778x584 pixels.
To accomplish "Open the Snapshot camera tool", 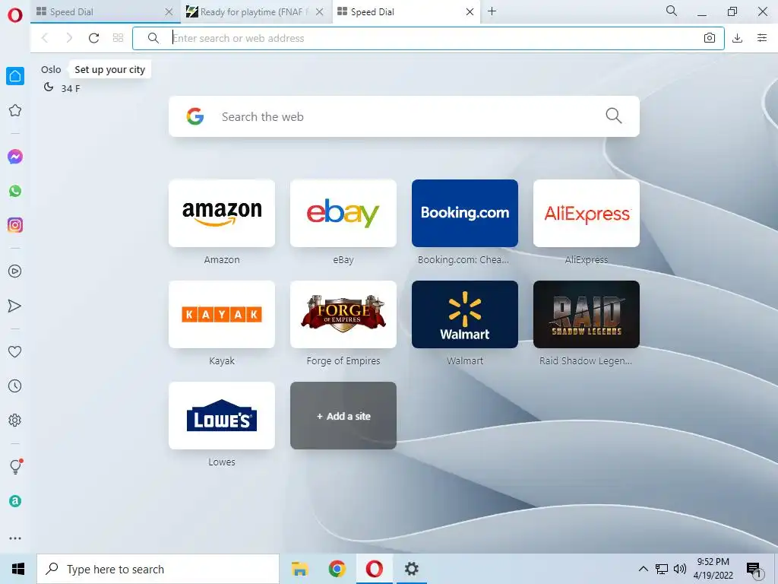I will [x=710, y=38].
